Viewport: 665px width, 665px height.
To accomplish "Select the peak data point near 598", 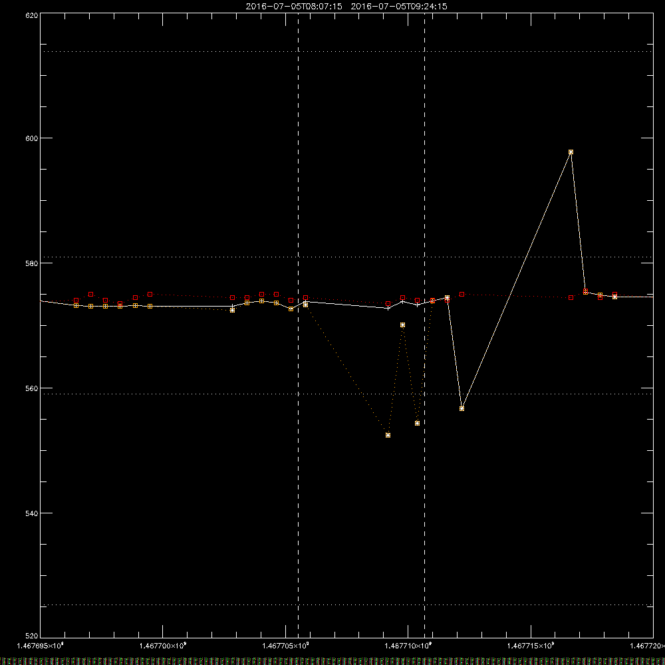I will point(571,152).
